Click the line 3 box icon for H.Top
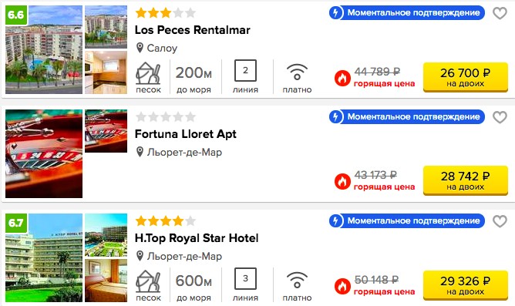Viewport: 515px width, 306px height. [x=245, y=278]
